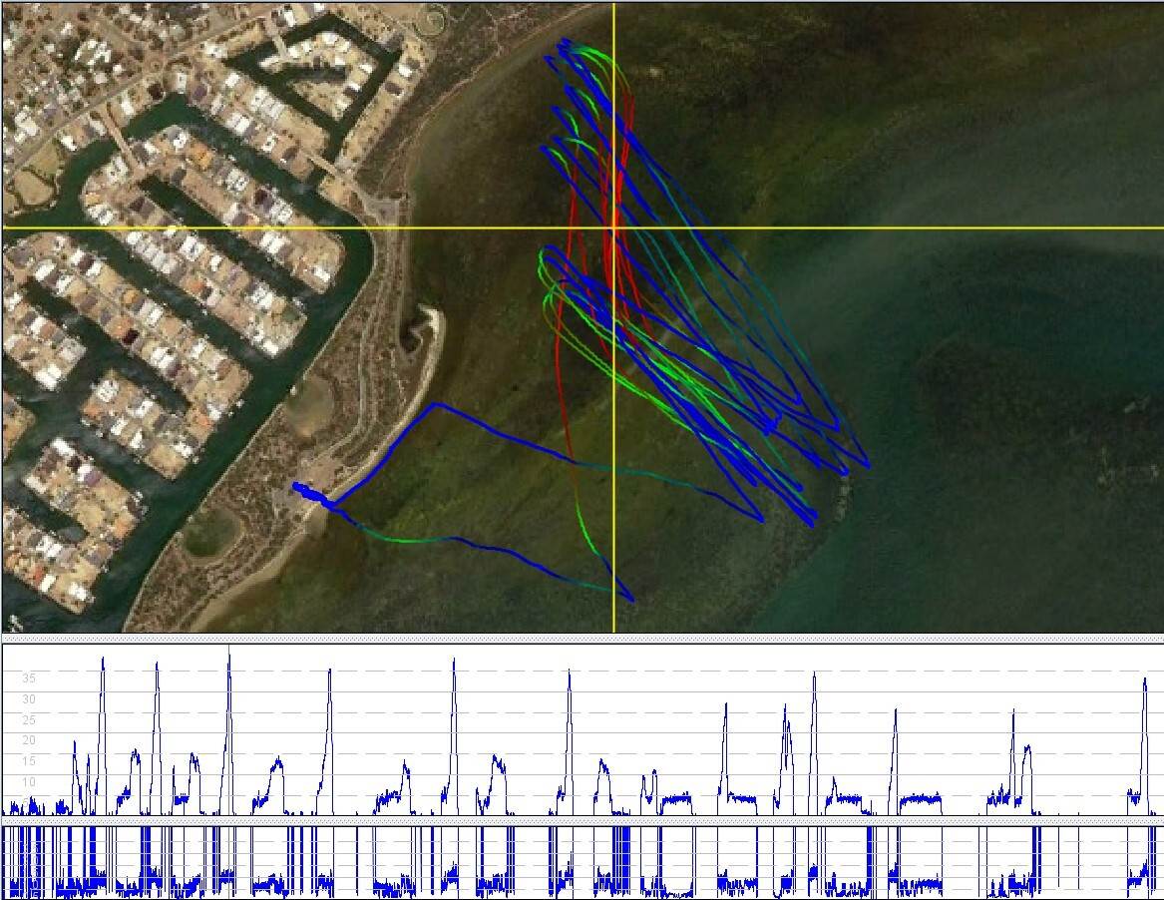Click the 10 label on the speed axis

click(30, 782)
